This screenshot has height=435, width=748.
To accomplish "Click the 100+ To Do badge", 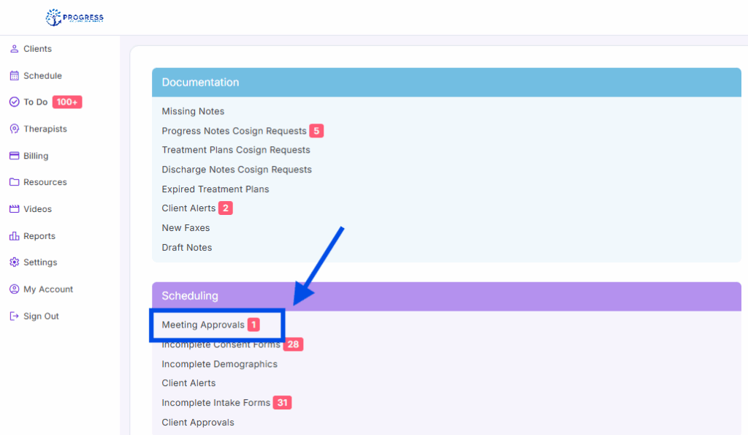I will pos(67,102).
